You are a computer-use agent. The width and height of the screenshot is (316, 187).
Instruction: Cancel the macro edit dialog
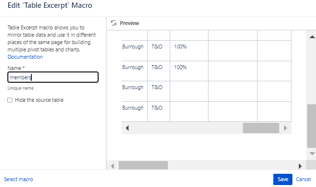[x=303, y=179]
